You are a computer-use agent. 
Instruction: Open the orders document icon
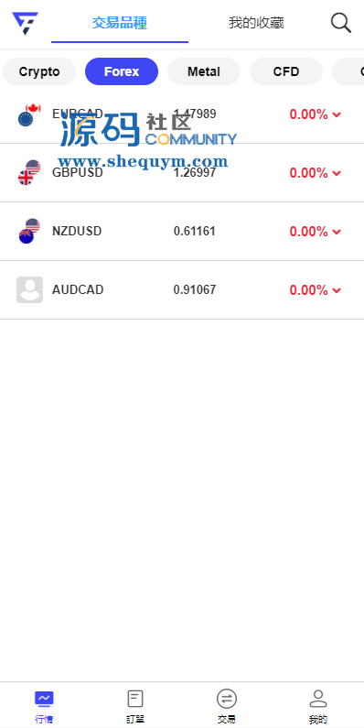(x=135, y=699)
